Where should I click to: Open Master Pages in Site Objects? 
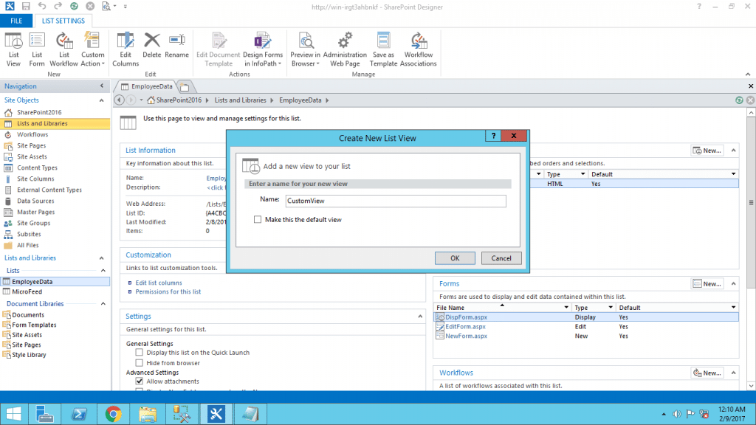[35, 212]
